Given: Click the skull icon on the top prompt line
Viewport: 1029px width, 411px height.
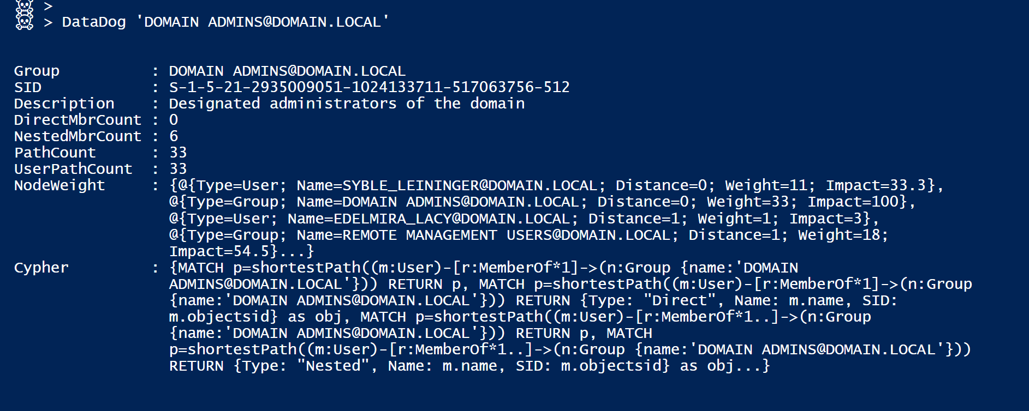Looking at the screenshot, I should click(x=24, y=6).
